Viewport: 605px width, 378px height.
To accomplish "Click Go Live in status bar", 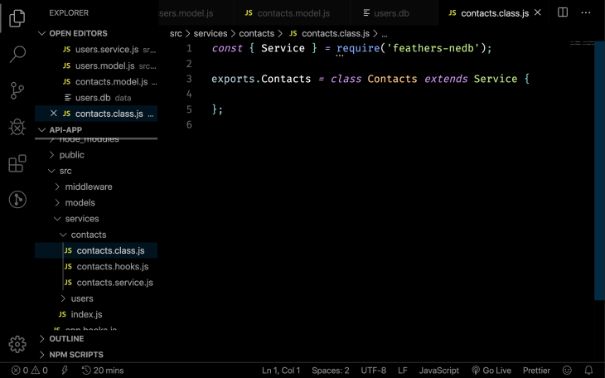I will coord(491,371).
